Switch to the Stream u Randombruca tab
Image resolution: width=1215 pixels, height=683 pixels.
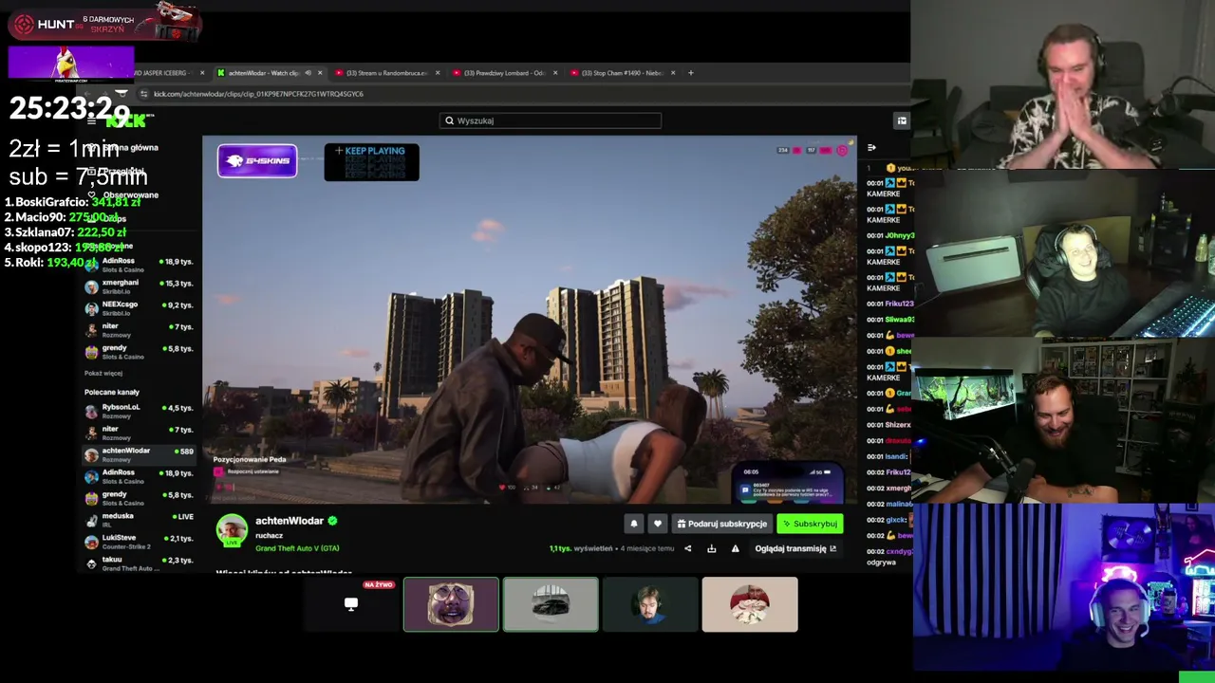[386, 73]
